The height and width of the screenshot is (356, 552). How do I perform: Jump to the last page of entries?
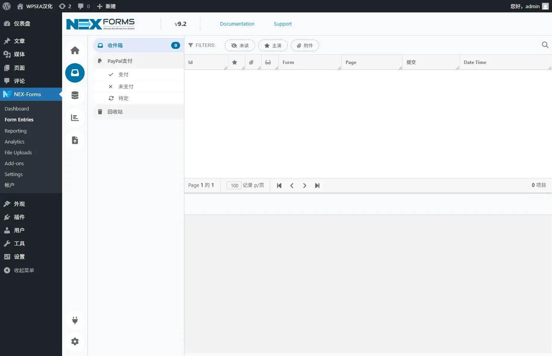(x=317, y=186)
